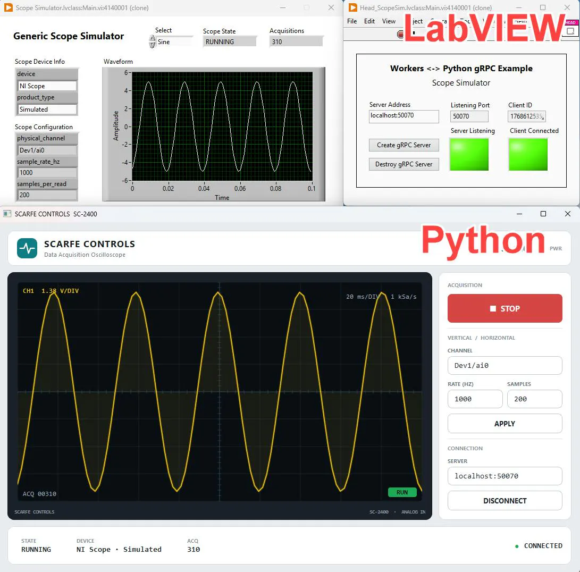Click the SC-2400 window icon in title bar
Screen dimensions: 580x572
[x=7, y=214]
